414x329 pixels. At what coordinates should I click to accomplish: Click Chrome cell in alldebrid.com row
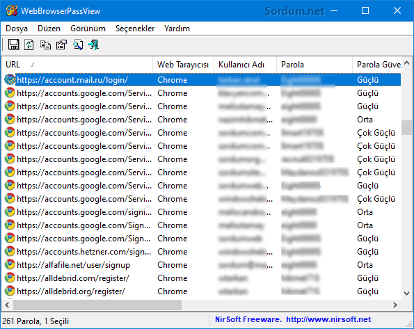click(x=173, y=278)
